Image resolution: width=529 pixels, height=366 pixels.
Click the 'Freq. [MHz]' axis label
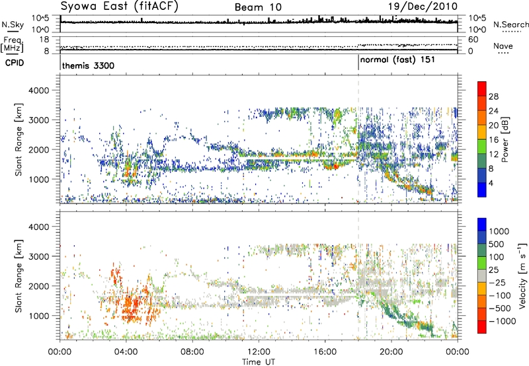[13, 44]
